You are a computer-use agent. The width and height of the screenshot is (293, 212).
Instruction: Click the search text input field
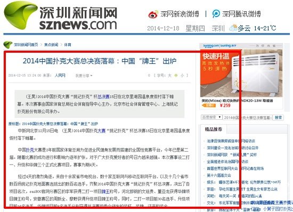247,118
